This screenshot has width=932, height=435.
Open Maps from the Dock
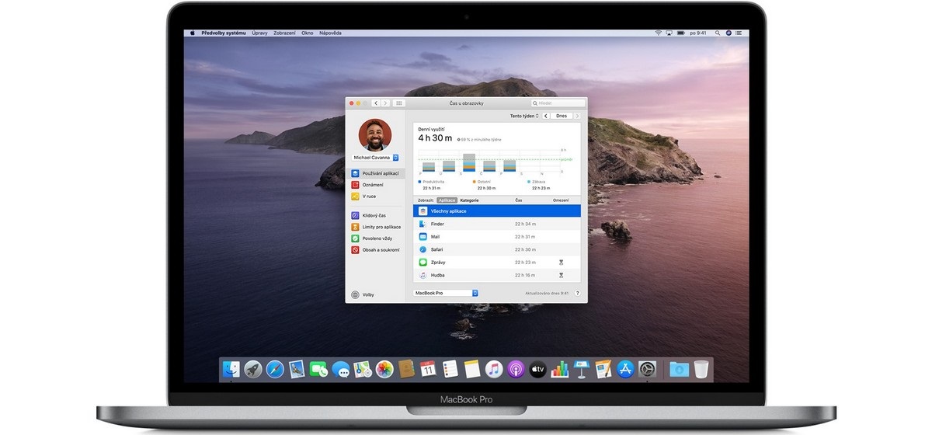coord(362,370)
